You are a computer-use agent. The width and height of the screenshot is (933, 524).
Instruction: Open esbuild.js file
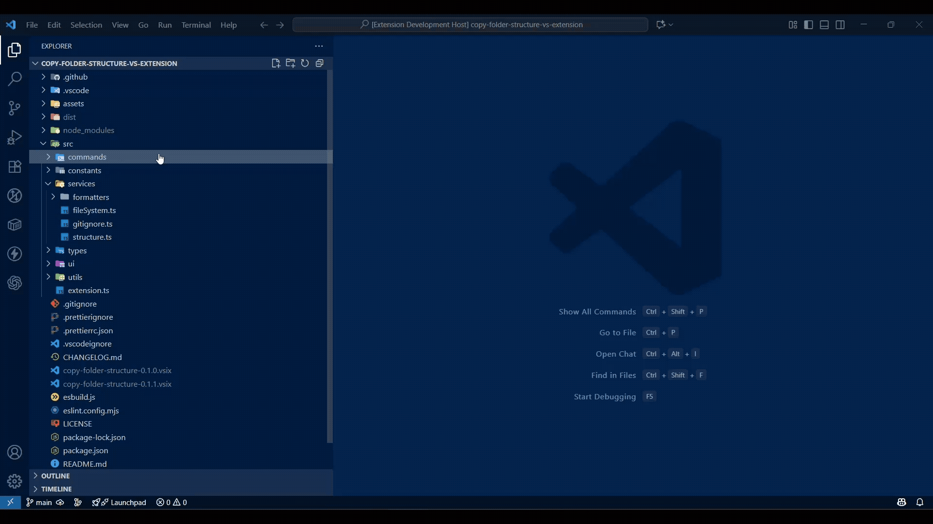pos(181,397)
